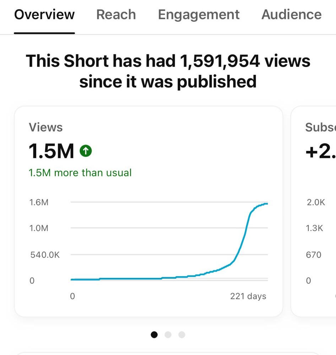This screenshot has height=355, width=336.
Task: Switch to the Engagement tab
Action: 199,15
